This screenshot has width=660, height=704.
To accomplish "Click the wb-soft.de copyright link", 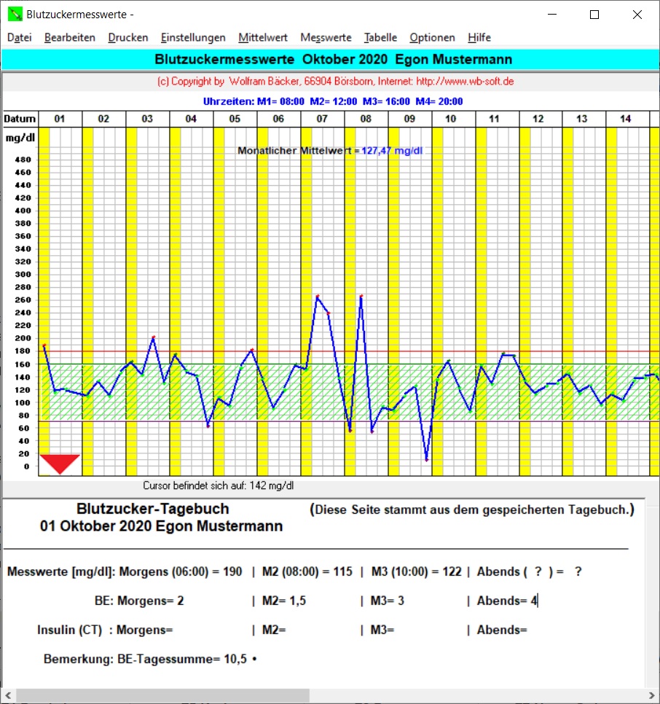I will pos(336,82).
